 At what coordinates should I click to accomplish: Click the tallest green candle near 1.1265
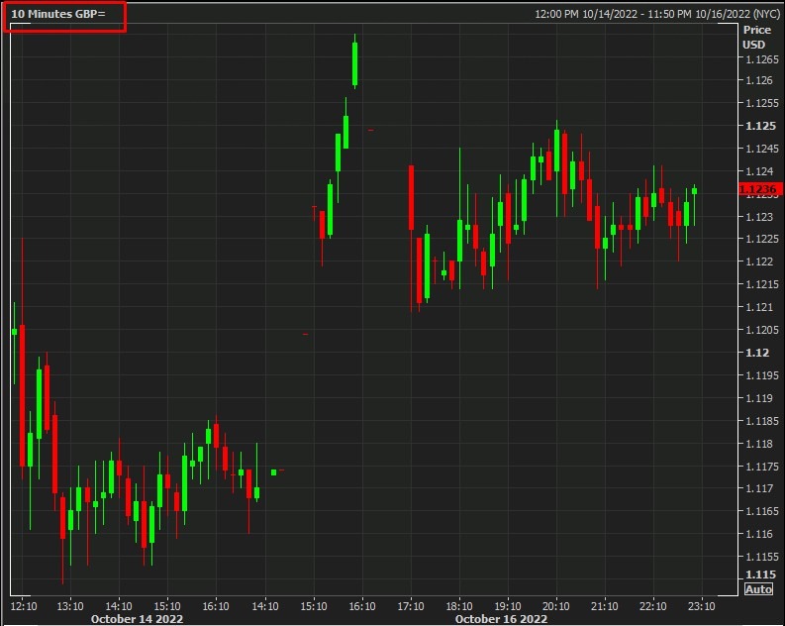(x=355, y=63)
